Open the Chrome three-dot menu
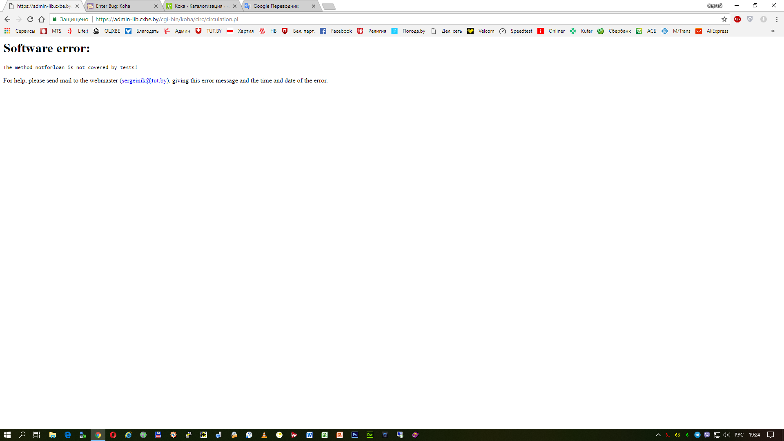This screenshot has width=784, height=441. click(777, 19)
